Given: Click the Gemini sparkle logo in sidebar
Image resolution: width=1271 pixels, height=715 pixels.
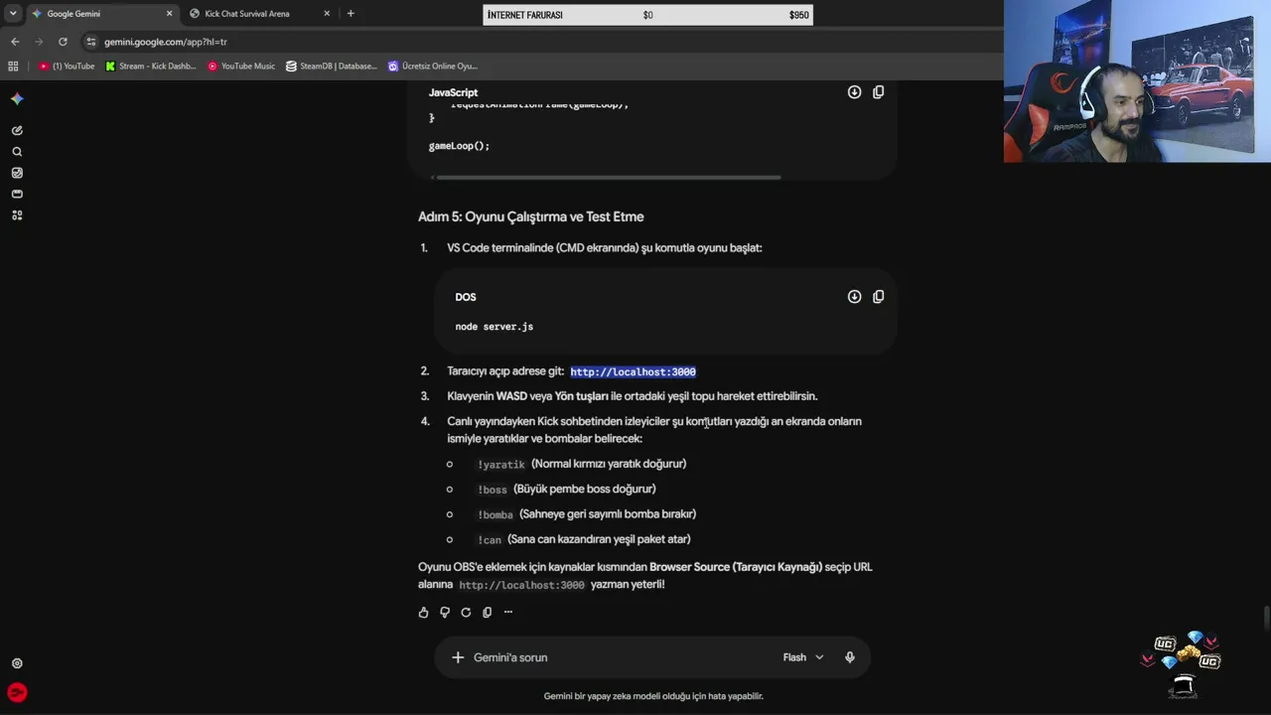Looking at the screenshot, I should click(x=17, y=98).
